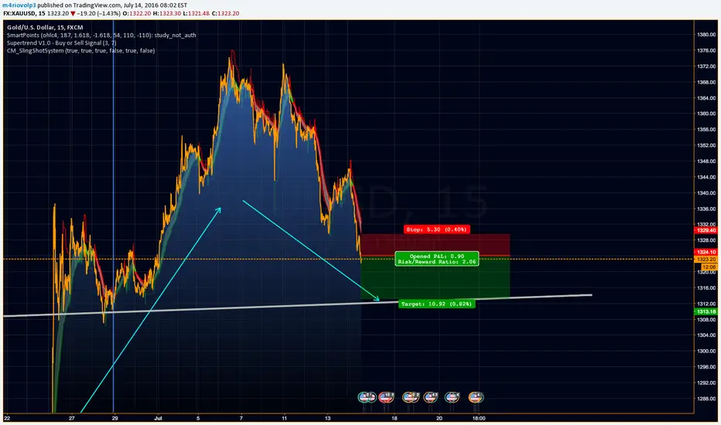Open the m4riovolp3 author link
The height and width of the screenshot is (425, 721).
(19, 5)
